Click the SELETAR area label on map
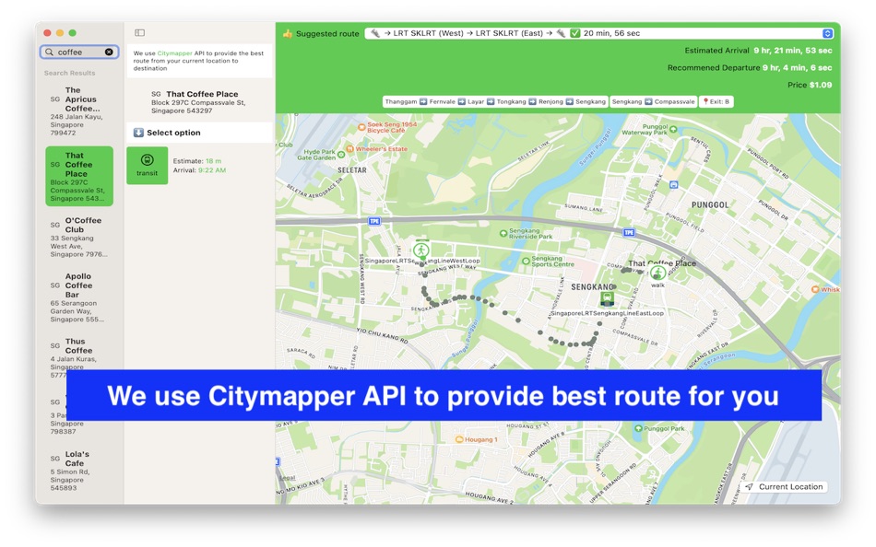This screenshot has height=547, width=876. (x=352, y=170)
